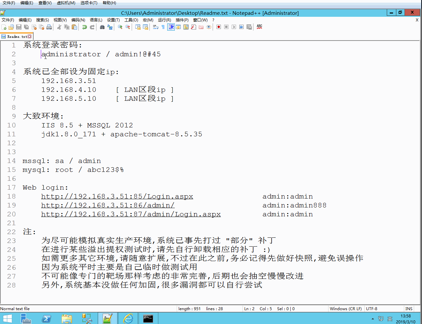Click the New file toolbar icon
The width and height of the screenshot is (422, 324).
4,27
